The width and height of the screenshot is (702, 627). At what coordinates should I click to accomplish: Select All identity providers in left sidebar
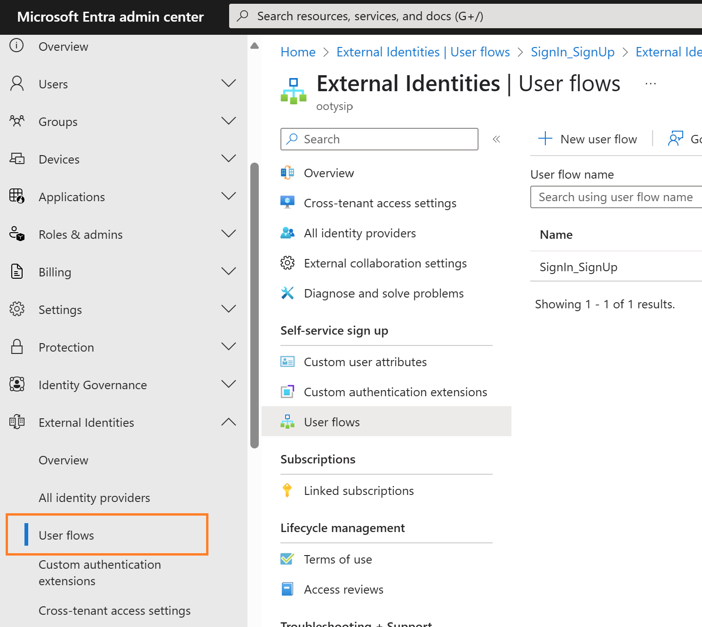point(94,497)
